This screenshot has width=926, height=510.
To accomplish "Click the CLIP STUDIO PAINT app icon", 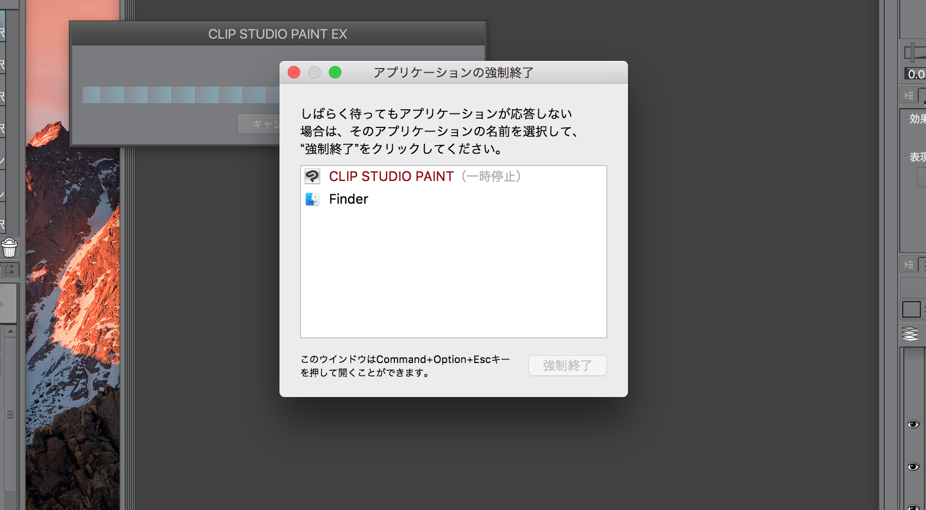I will pos(312,176).
